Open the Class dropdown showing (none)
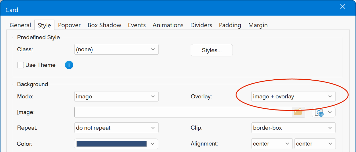Image resolution: width=356 pixels, height=152 pixels. [x=116, y=49]
